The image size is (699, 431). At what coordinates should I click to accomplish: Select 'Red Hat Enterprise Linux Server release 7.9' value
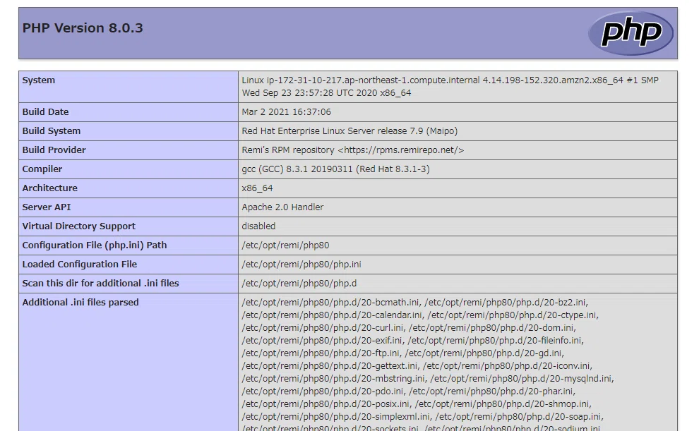tap(349, 131)
